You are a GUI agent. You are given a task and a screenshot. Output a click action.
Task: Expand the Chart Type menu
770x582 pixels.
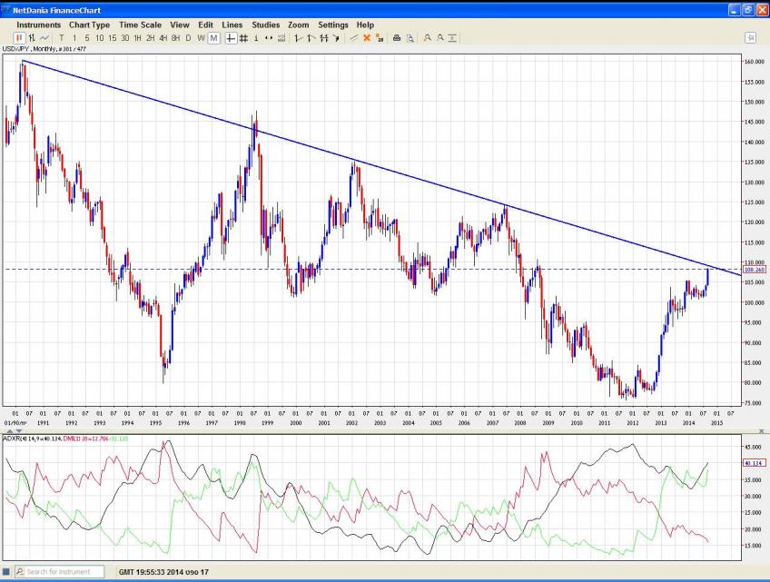89,25
